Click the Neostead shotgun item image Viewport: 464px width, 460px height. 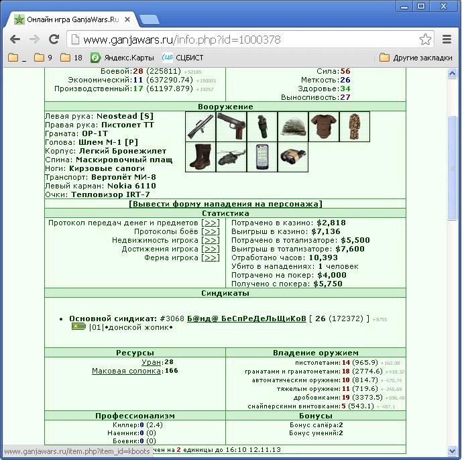(200, 127)
